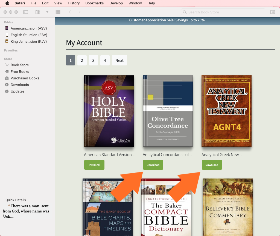Go back with the left chevron
Viewport: 280px width, 236px height.
click(x=70, y=12)
